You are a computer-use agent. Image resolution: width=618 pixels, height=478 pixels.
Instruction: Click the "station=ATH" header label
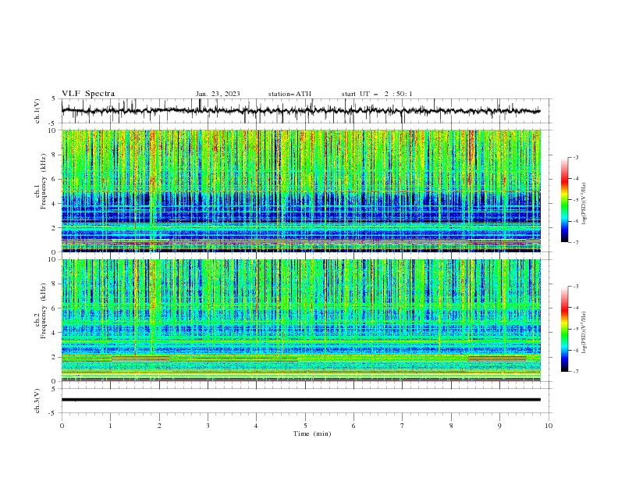coord(289,94)
